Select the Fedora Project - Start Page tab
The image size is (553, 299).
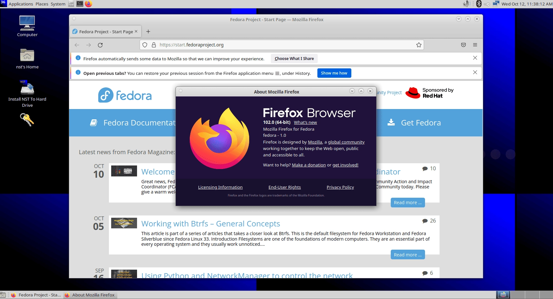105,32
